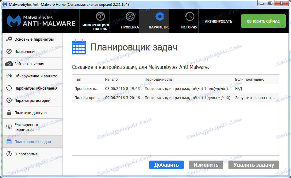Select the 'Полная про...' task row
The height and width of the screenshot is (178, 291).
point(175,98)
